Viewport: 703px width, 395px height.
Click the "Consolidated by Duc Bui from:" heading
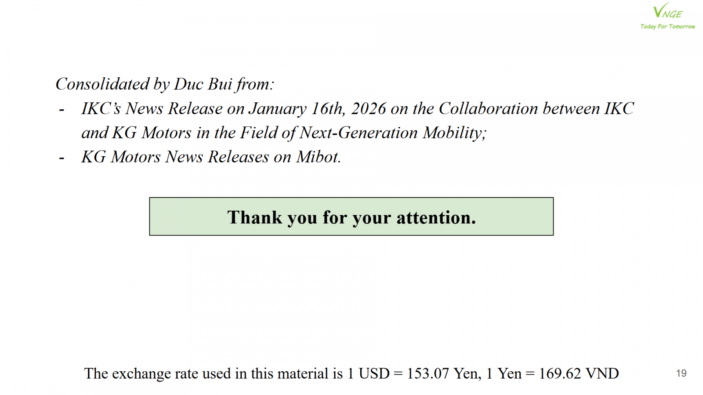coord(165,84)
